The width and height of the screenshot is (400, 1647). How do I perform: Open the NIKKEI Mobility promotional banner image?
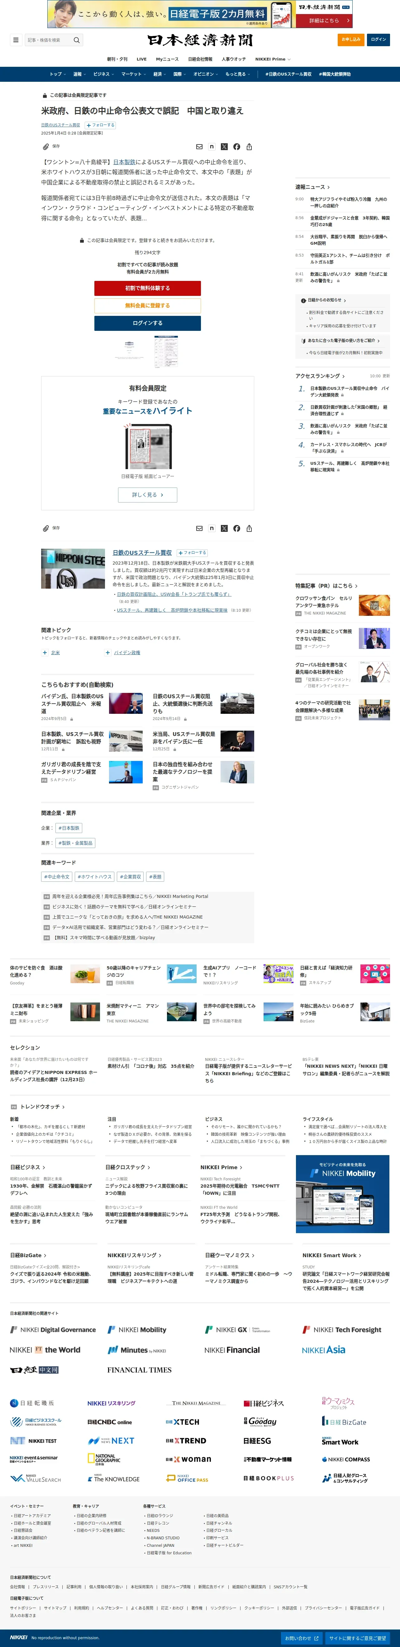(343, 1194)
